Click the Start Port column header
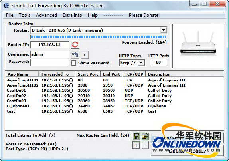Viewport: 229px width, 161px height. pos(88,74)
